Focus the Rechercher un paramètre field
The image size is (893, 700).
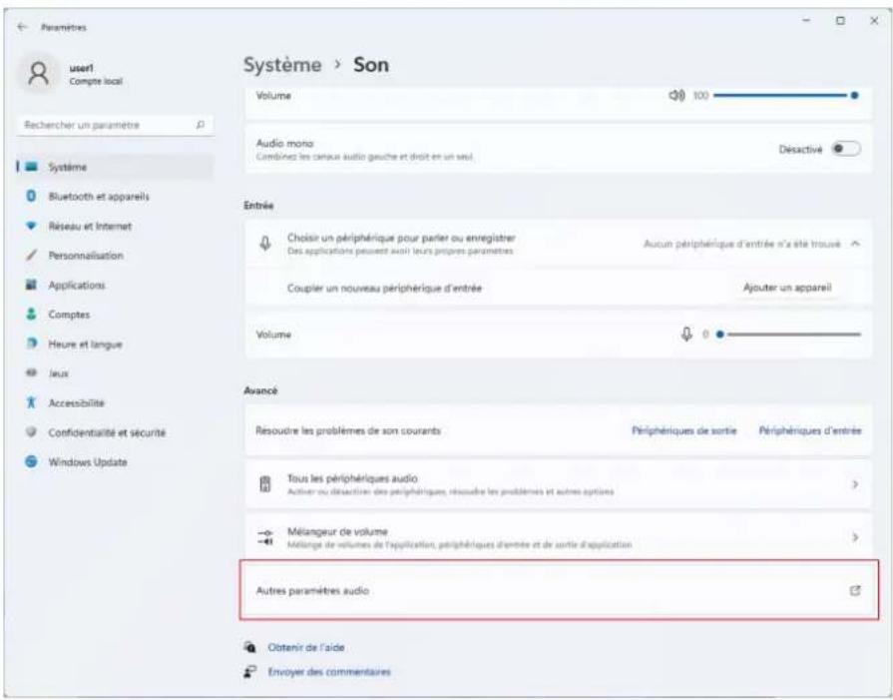(x=116, y=125)
